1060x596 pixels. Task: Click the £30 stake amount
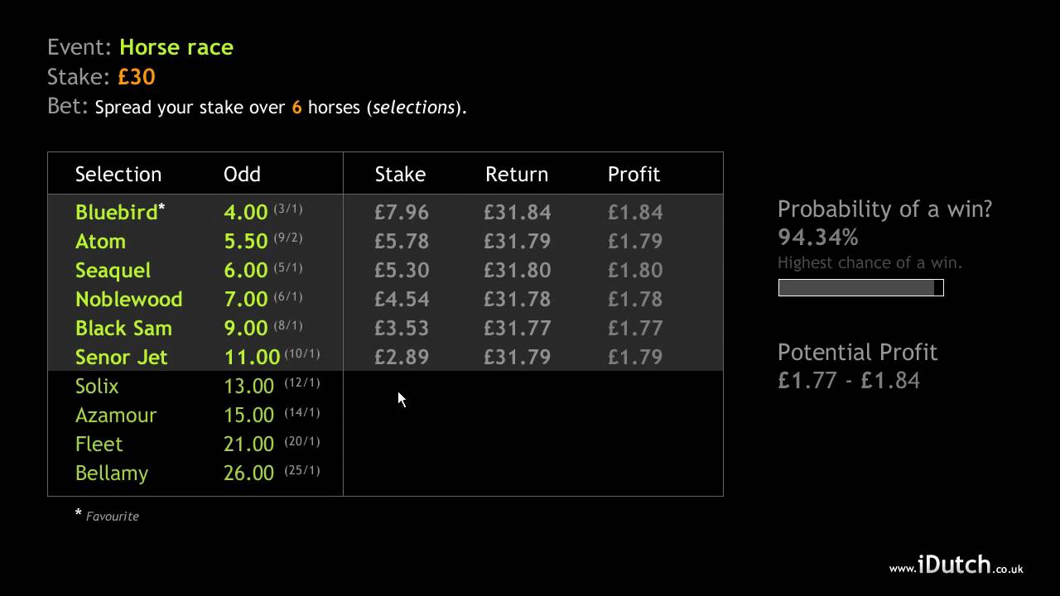(x=137, y=77)
